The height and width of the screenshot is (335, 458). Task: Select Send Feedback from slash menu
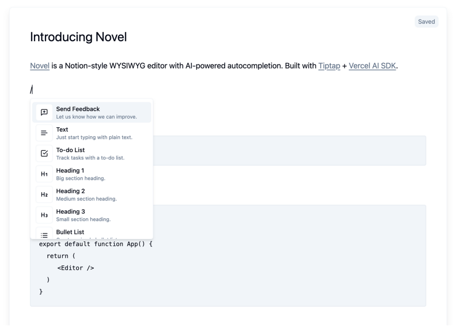coord(92,112)
